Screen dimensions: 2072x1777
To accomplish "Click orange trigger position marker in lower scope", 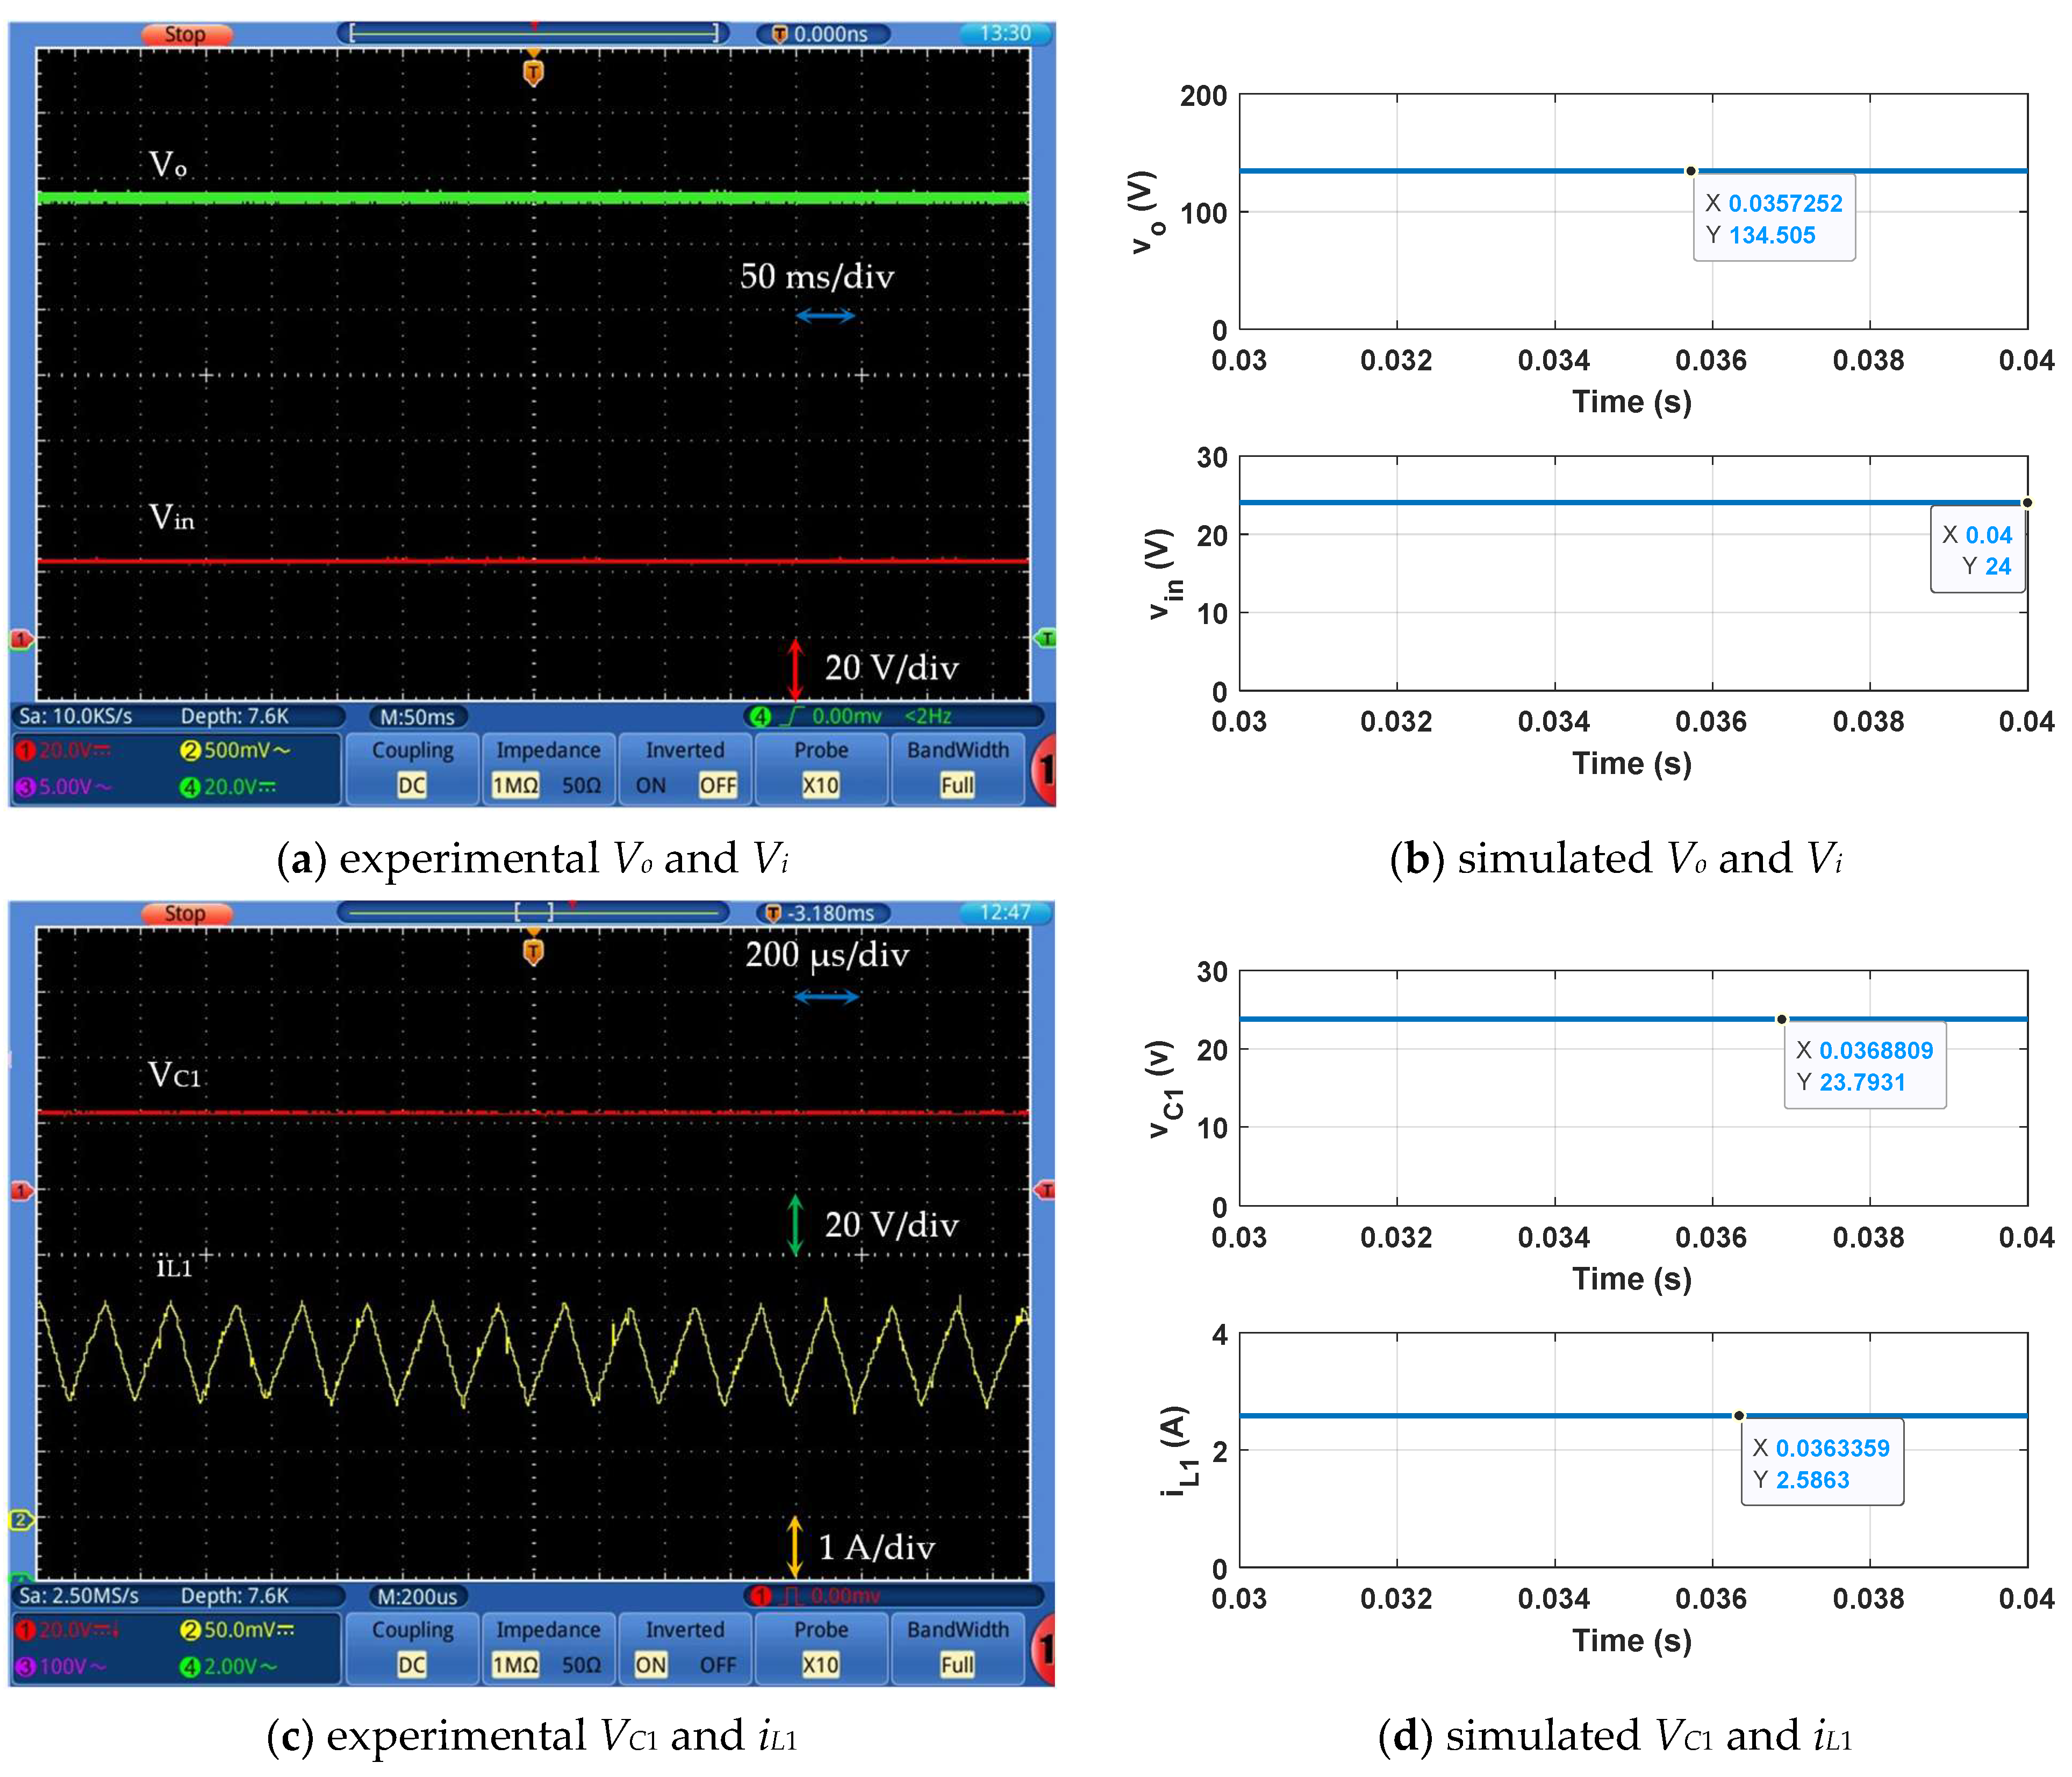I will point(533,951).
